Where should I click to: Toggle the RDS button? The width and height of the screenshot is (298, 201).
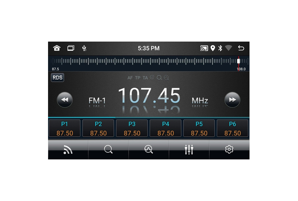(57, 78)
